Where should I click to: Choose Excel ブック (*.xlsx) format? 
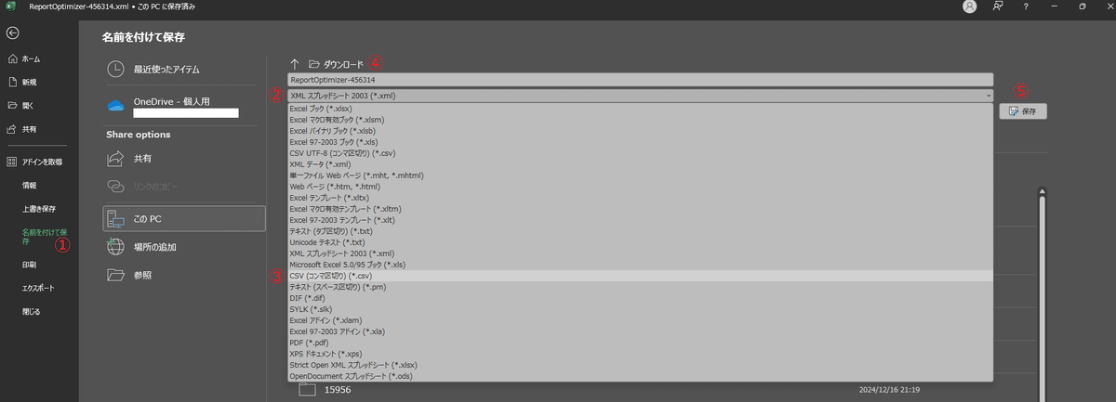(x=639, y=108)
